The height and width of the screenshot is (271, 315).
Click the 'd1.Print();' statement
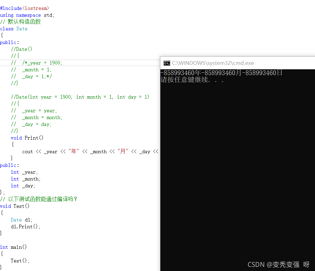(x=26, y=227)
